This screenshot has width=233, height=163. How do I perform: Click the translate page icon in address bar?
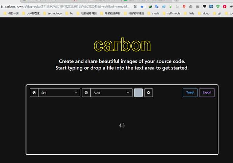pyautogui.click(x=135, y=7)
